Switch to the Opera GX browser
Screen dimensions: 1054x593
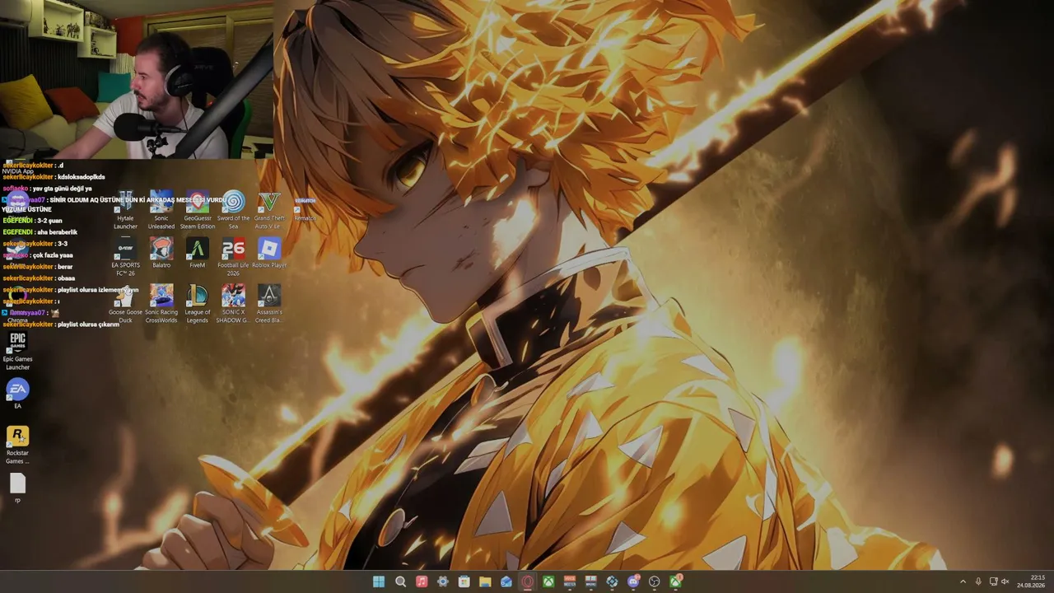pyautogui.click(x=527, y=581)
